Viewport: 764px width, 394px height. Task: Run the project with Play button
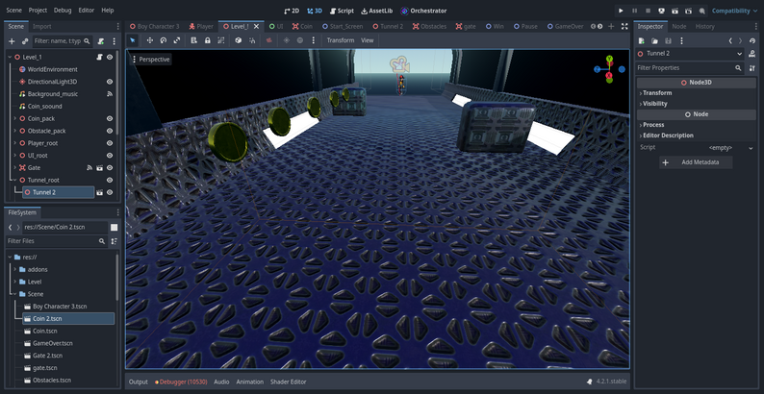[621, 11]
